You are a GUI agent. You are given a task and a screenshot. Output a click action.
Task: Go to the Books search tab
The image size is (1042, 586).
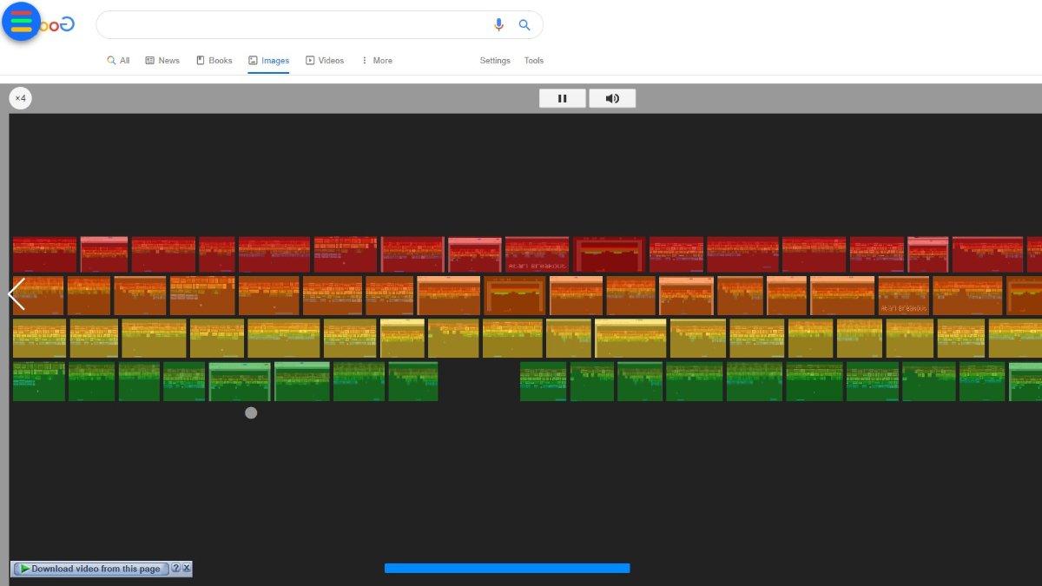pyautogui.click(x=214, y=61)
